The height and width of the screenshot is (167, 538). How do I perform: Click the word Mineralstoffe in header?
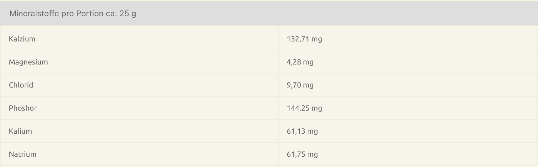[x=34, y=13]
